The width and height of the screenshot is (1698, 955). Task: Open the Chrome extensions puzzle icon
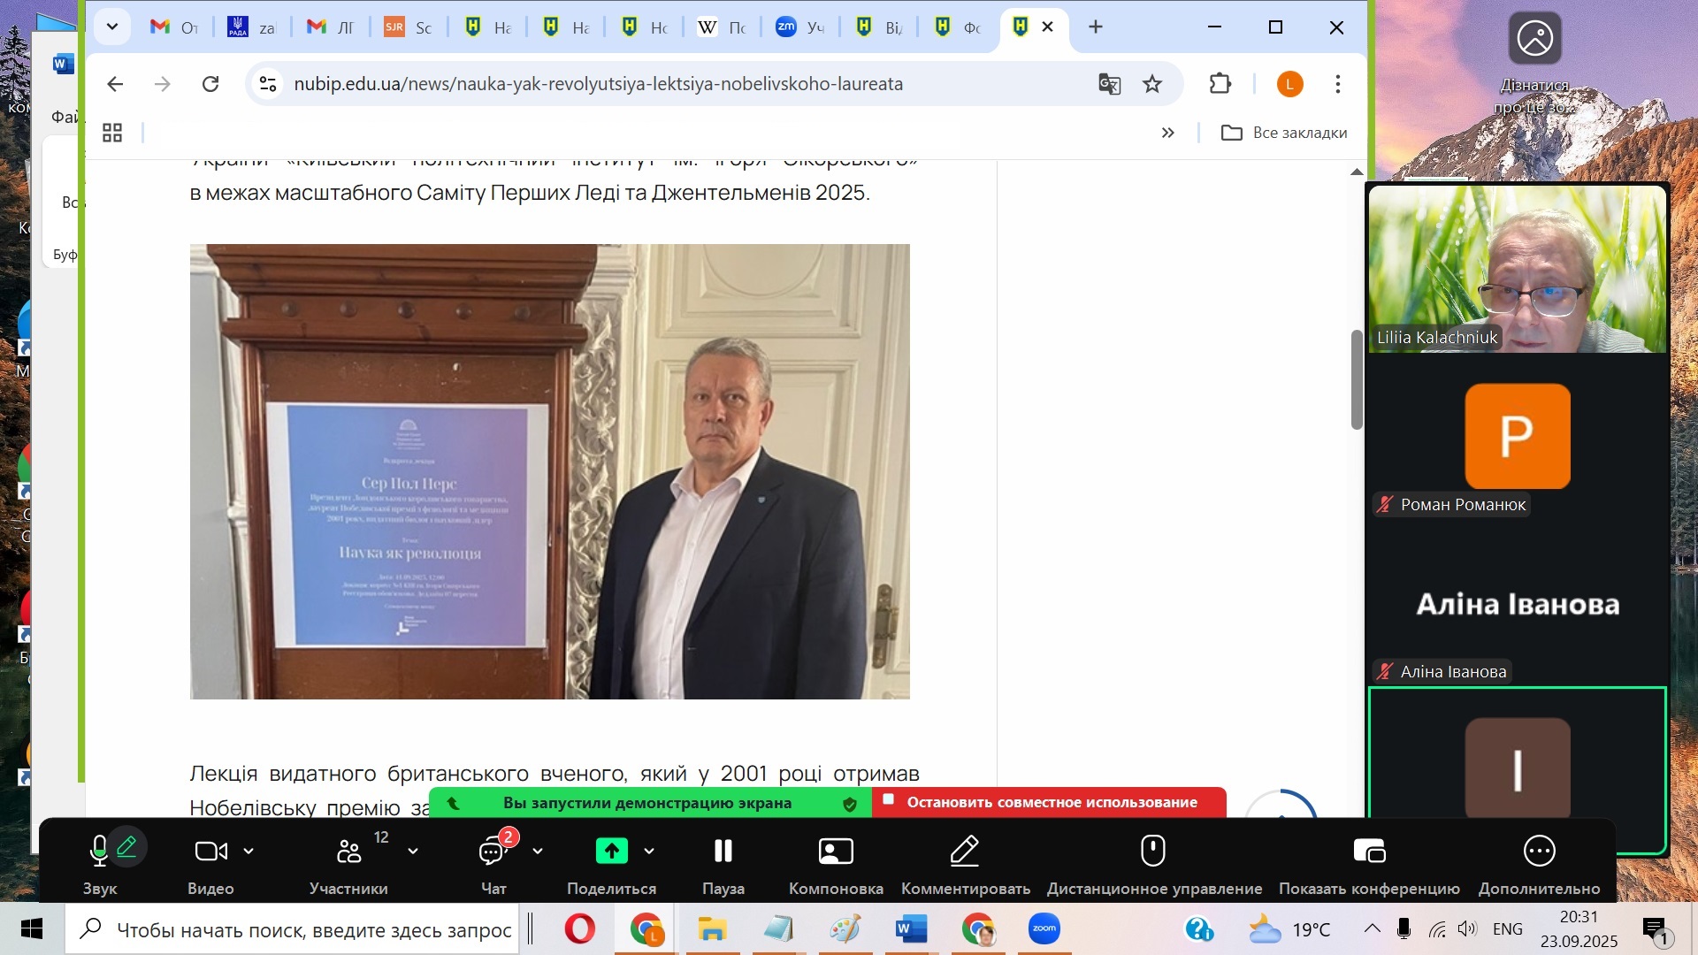[1220, 84]
